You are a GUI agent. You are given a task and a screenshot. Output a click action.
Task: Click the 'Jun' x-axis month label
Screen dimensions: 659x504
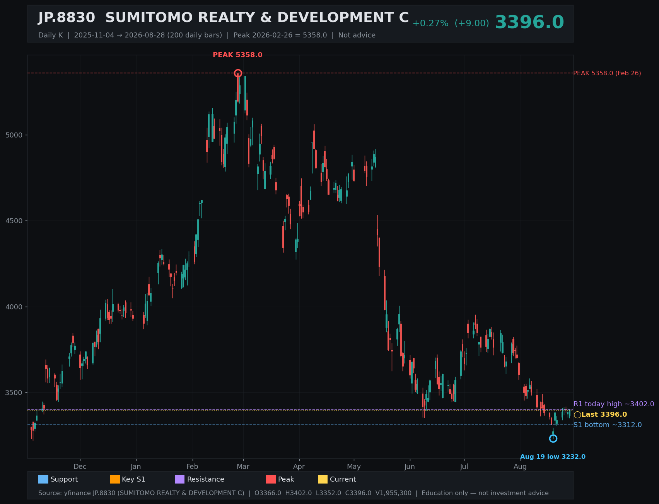410,467
